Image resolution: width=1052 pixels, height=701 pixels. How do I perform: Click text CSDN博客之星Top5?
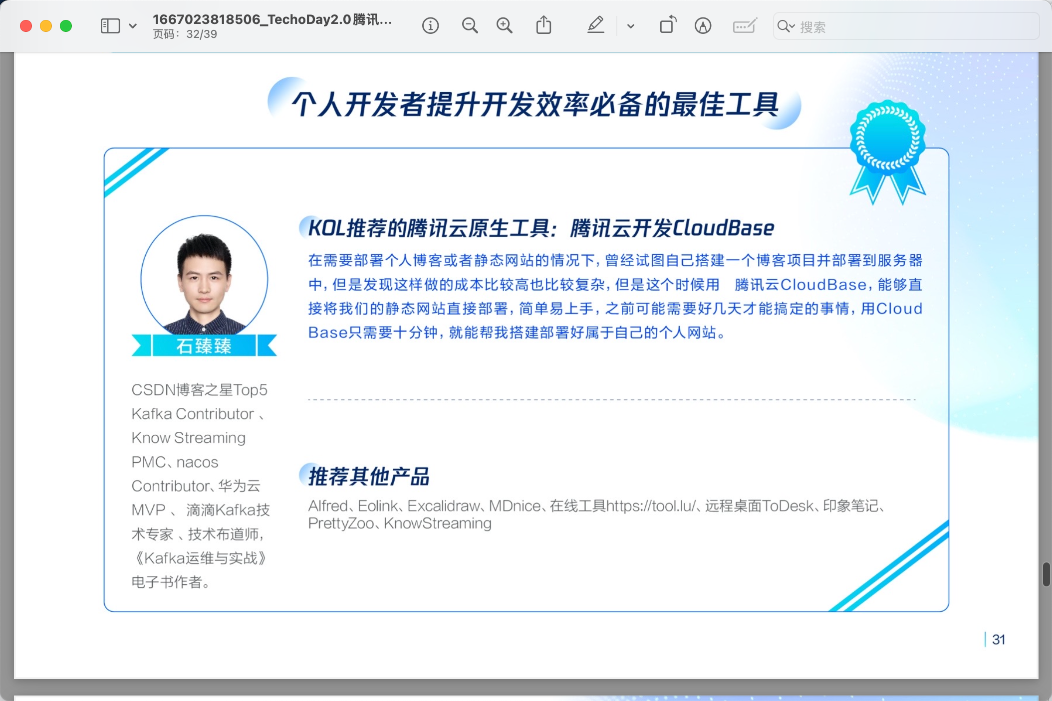click(x=199, y=390)
